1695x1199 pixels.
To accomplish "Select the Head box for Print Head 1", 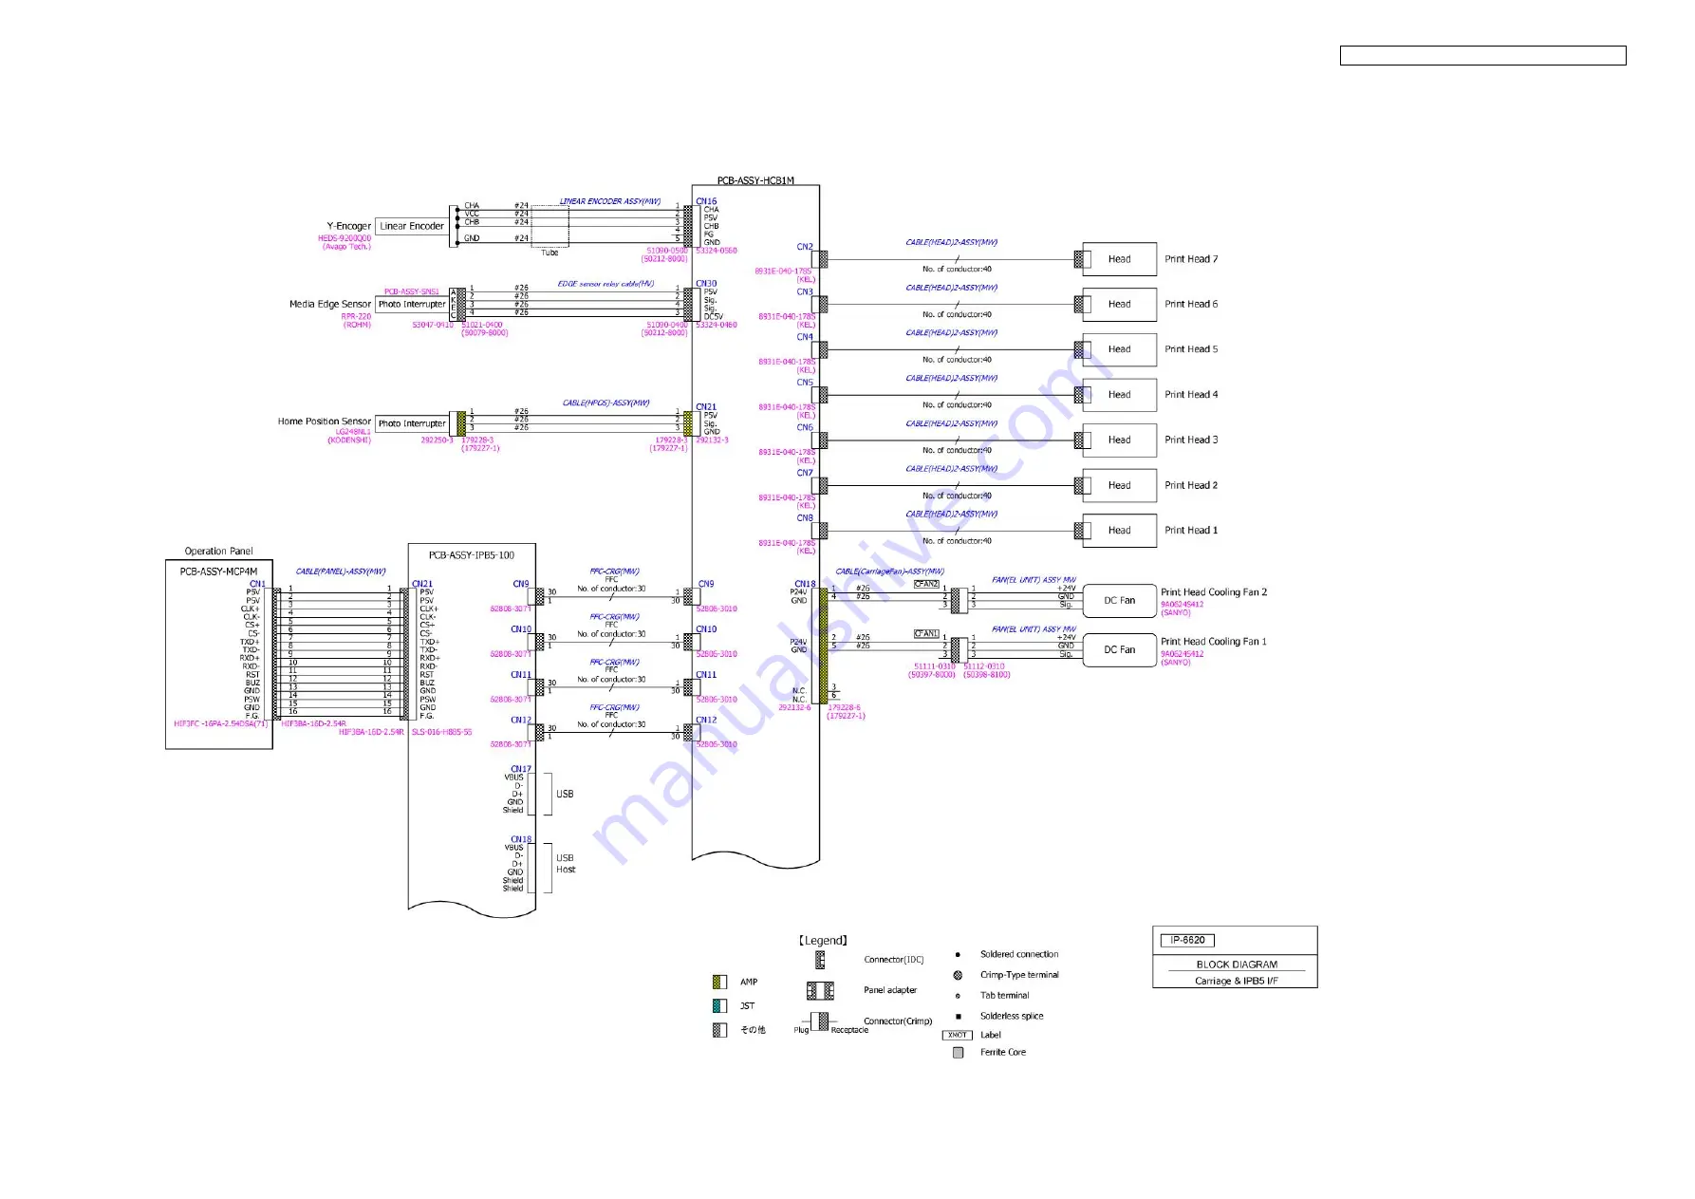I will pyautogui.click(x=1120, y=531).
